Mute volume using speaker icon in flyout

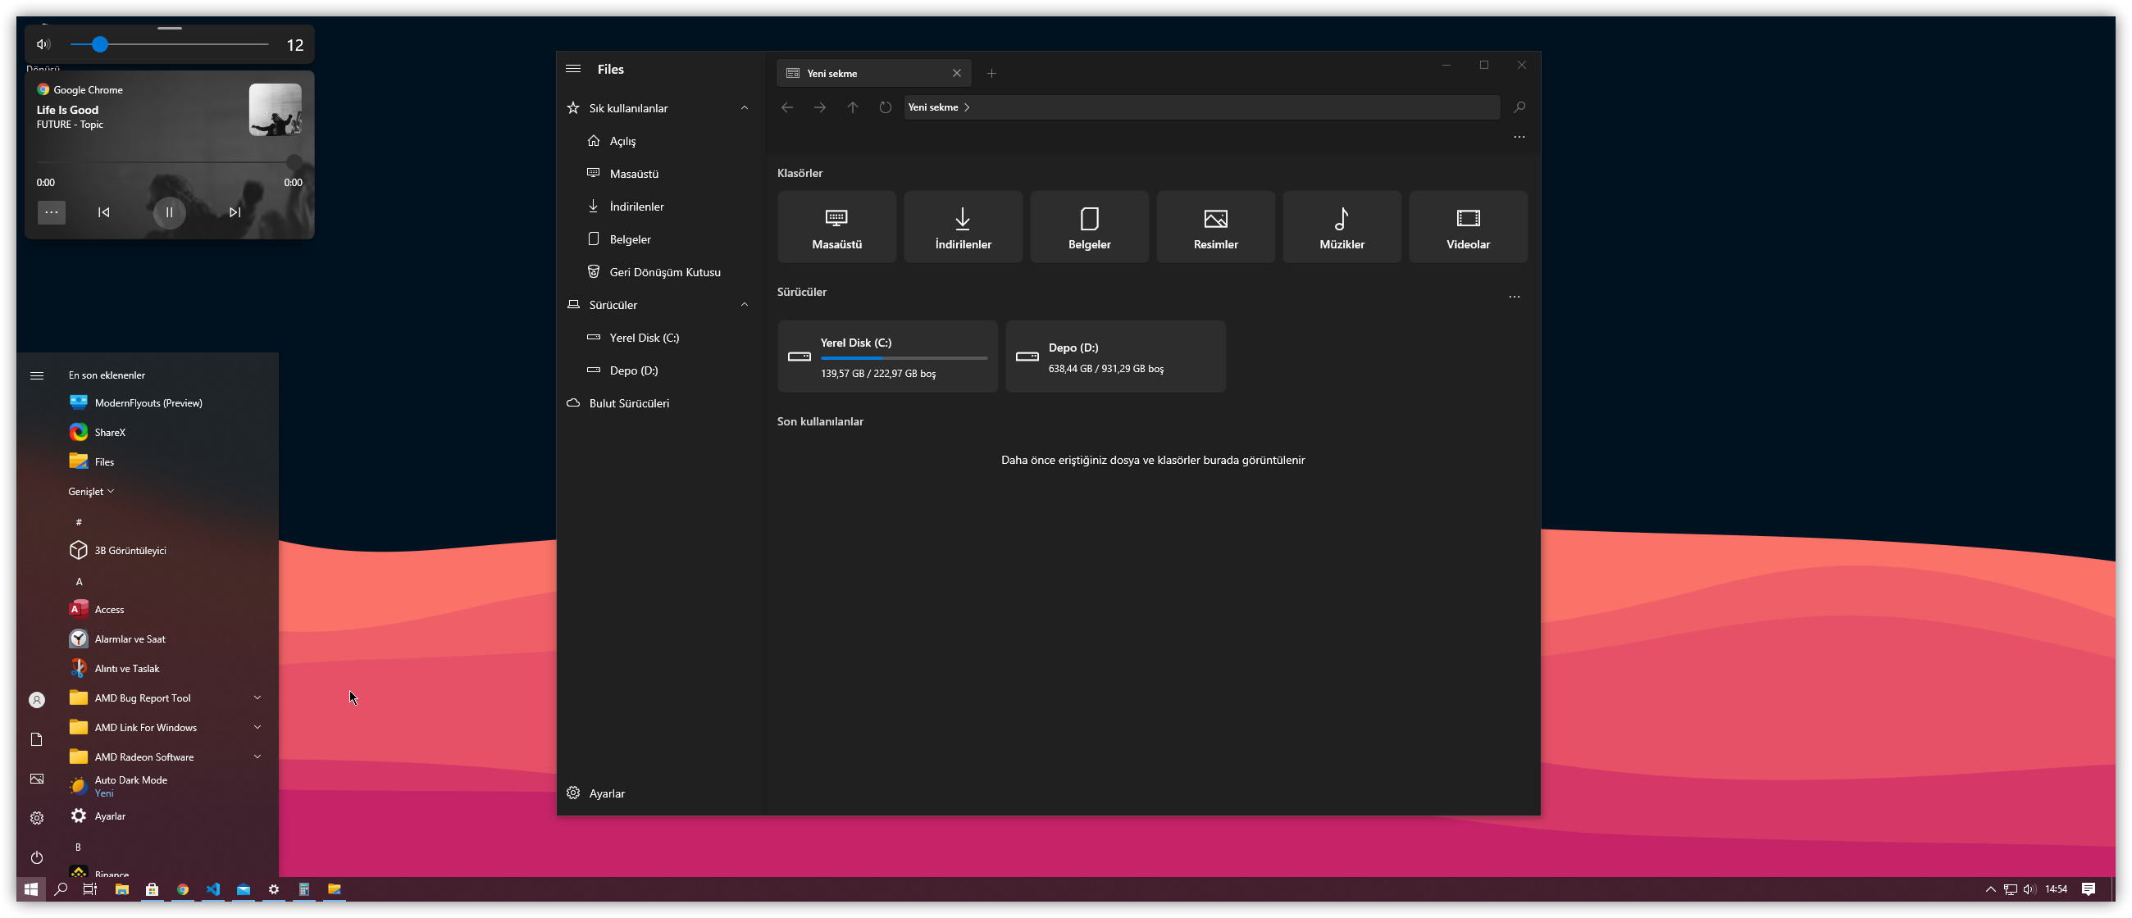click(x=43, y=44)
